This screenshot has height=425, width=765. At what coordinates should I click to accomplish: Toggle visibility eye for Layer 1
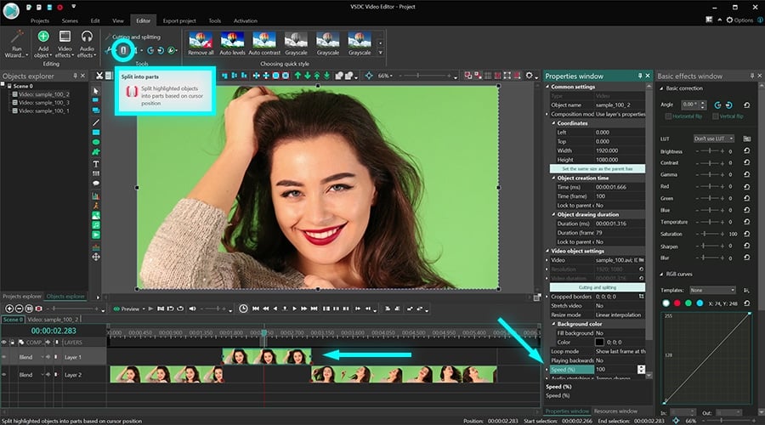pyautogui.click(x=6, y=358)
